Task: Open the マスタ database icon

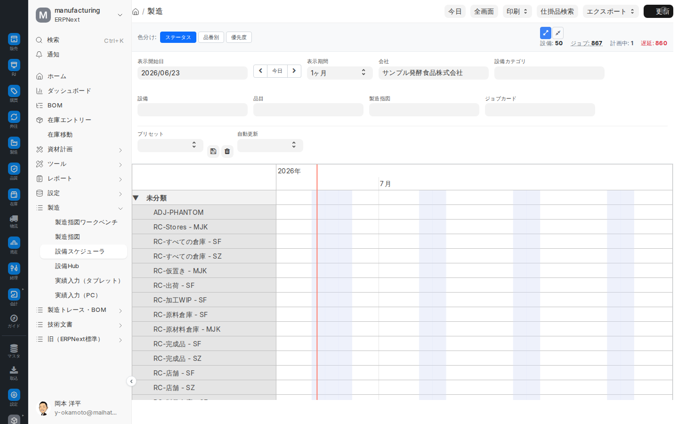Action: pyautogui.click(x=14, y=349)
